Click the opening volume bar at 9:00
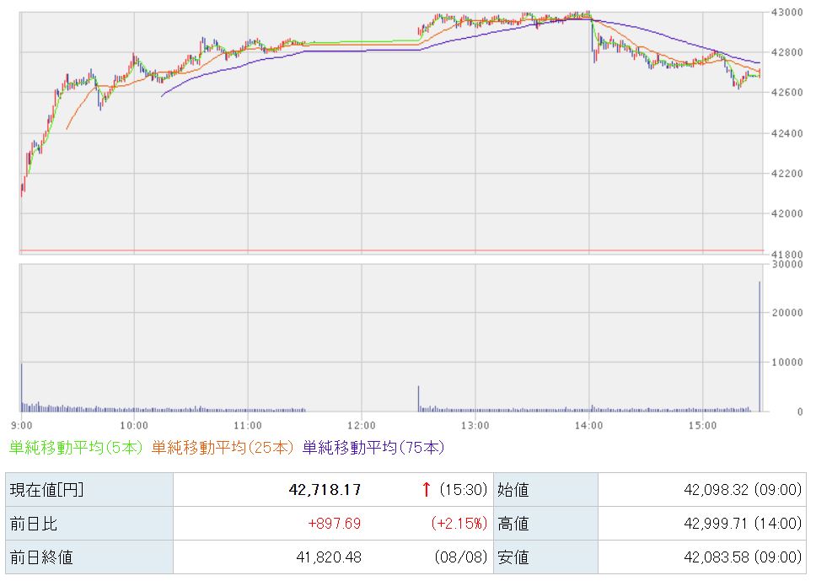The height and width of the screenshot is (581, 816). pyautogui.click(x=21, y=388)
